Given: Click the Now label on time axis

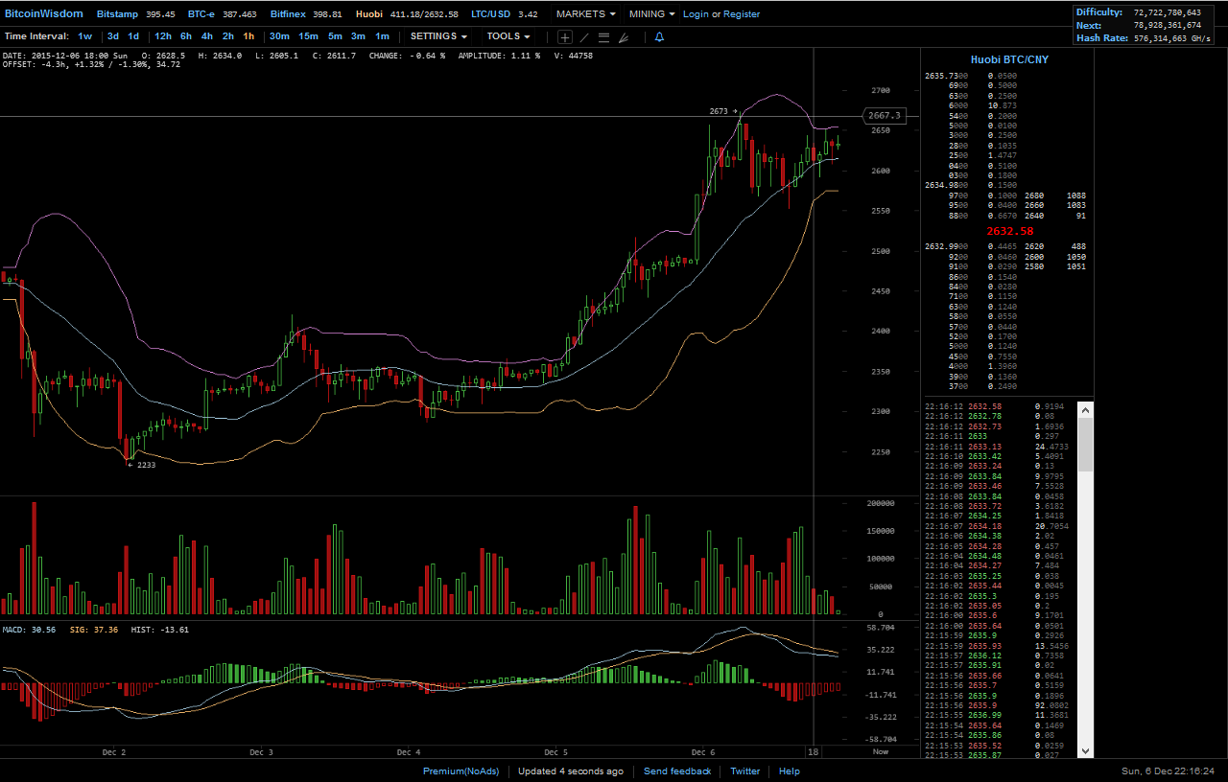Looking at the screenshot, I should [881, 752].
